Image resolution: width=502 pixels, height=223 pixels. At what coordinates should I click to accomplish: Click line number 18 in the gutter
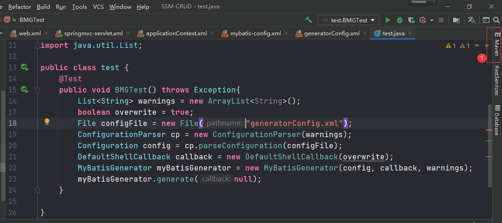[12, 123]
